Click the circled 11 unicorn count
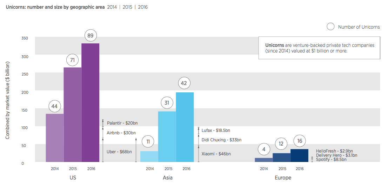Screen dimensions: 388x183 tap(149, 142)
